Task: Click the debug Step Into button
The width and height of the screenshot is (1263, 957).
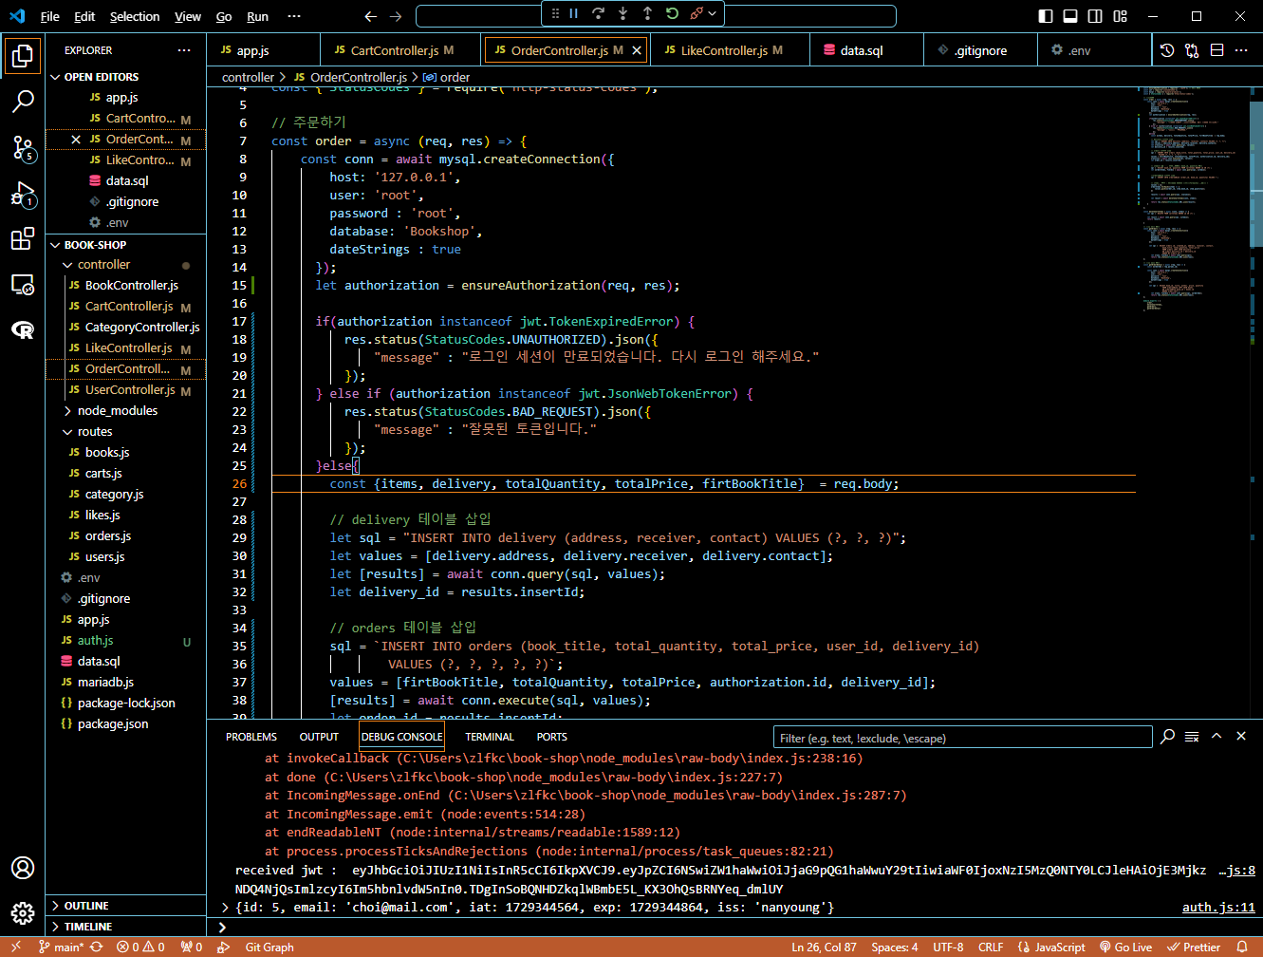Action: coord(622,13)
